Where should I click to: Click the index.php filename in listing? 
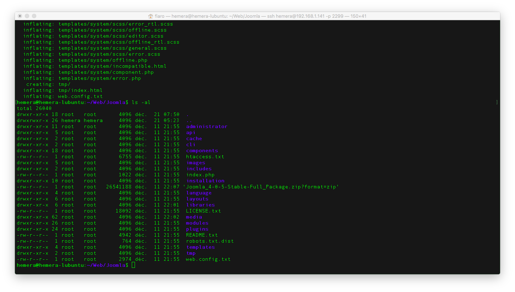tap(200, 175)
